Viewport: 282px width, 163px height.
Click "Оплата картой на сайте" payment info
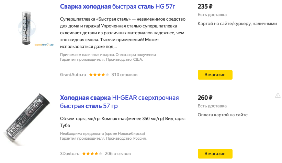223,115
